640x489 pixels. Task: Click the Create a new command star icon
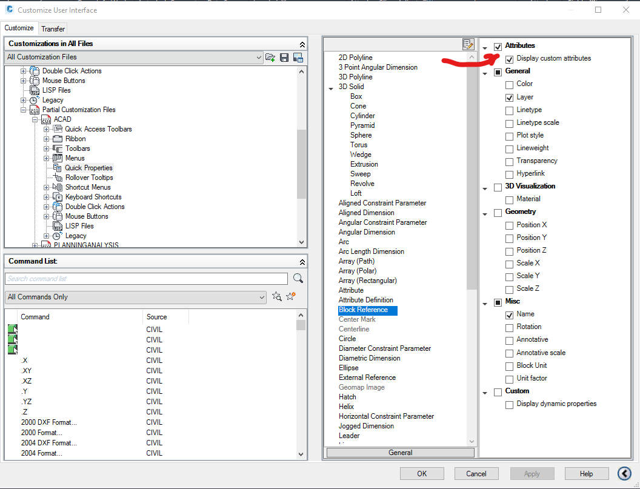click(290, 296)
